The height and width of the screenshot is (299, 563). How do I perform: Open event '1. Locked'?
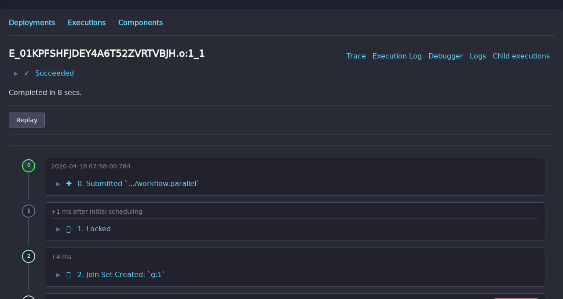(94, 229)
